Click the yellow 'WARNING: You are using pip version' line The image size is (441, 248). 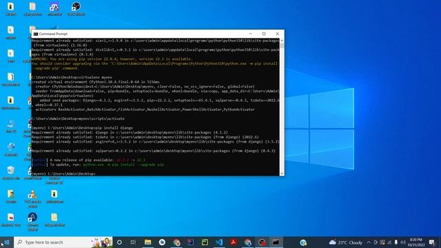pos(112,59)
